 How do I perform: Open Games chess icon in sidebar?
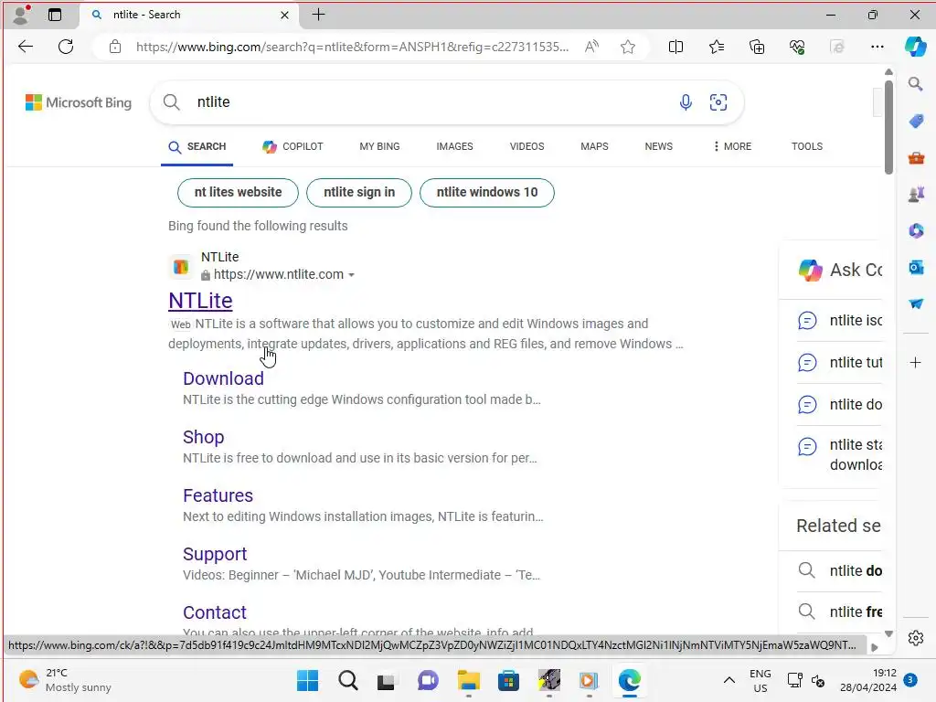(x=916, y=195)
